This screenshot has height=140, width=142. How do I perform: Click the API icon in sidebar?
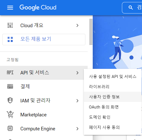coord(10,72)
